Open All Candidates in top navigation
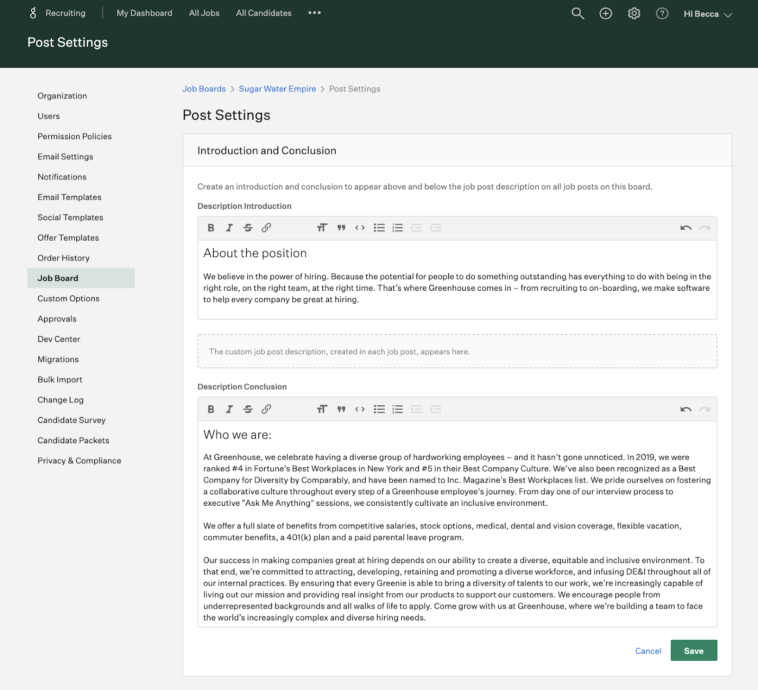Image resolution: width=758 pixels, height=690 pixels. click(264, 13)
